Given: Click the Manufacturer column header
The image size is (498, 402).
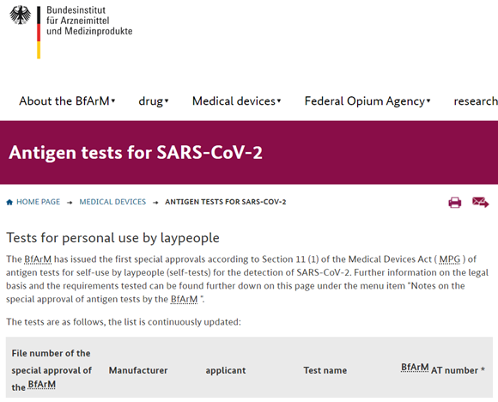Looking at the screenshot, I should 138,370.
